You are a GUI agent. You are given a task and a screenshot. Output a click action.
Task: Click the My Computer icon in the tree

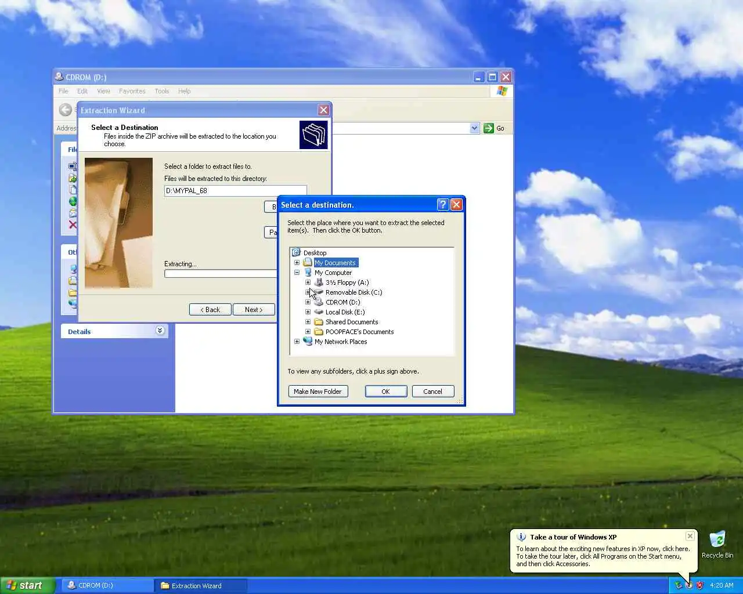pyautogui.click(x=308, y=272)
